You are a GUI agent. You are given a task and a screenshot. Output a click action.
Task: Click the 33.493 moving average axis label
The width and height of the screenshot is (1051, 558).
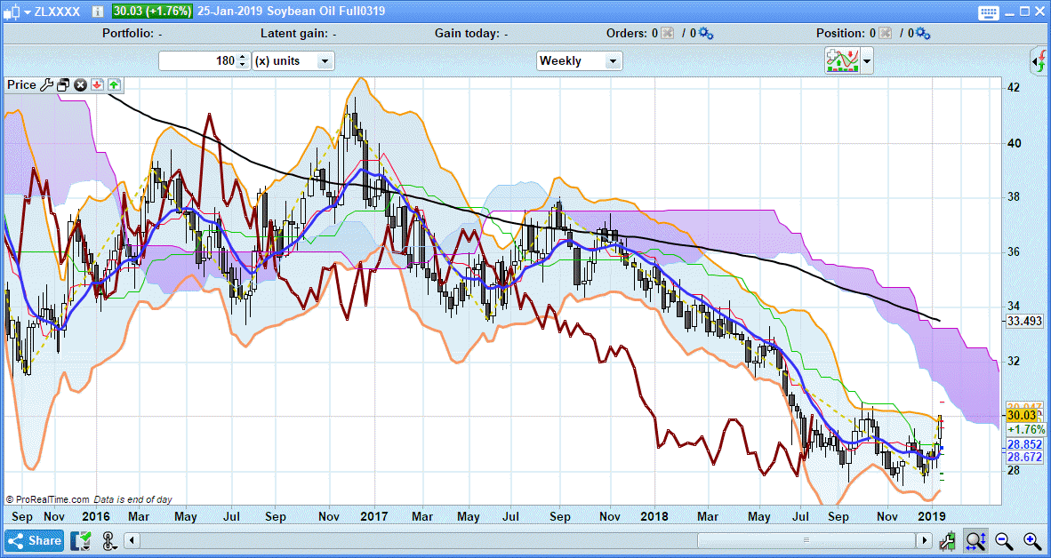click(x=1025, y=322)
